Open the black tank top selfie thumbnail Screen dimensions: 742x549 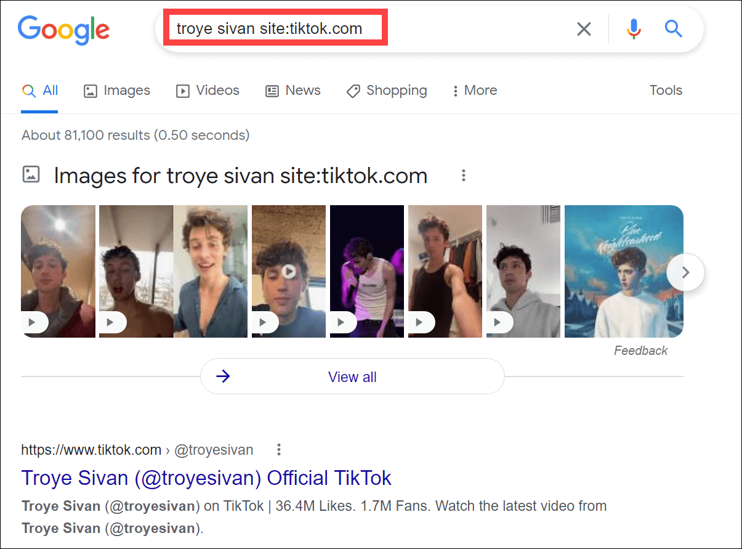click(x=445, y=271)
